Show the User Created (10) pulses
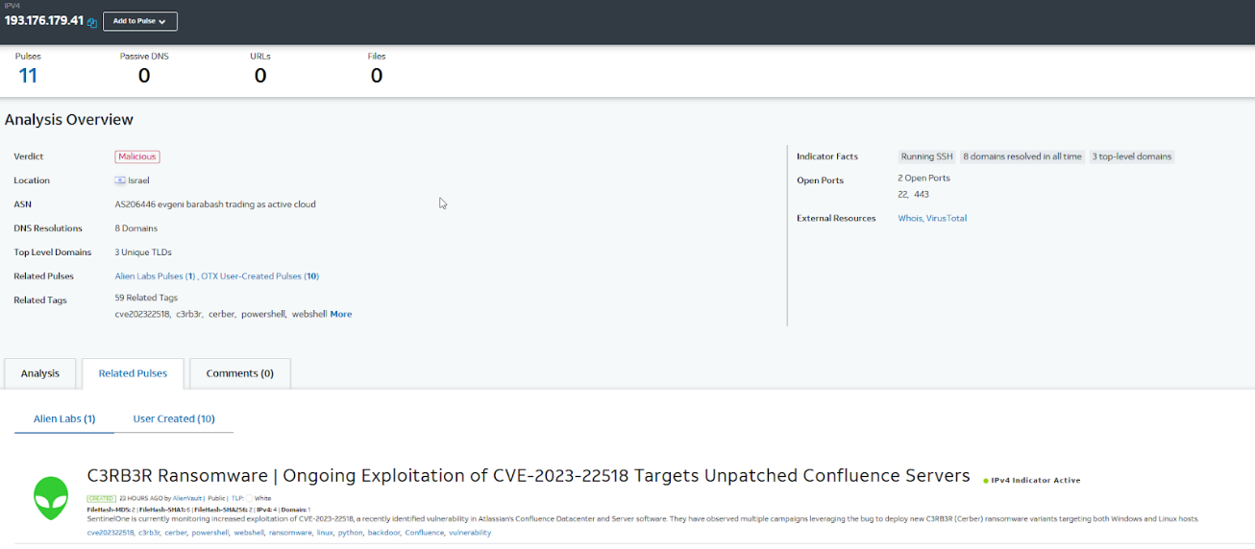Viewport: 1255px width, 549px height. click(174, 418)
